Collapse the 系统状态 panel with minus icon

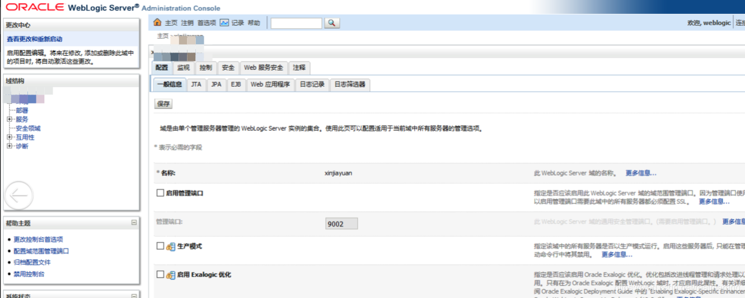tap(134, 296)
